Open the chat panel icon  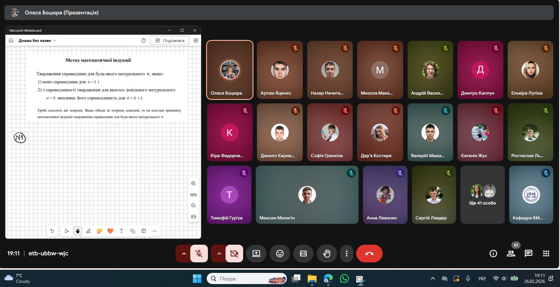pyautogui.click(x=528, y=254)
